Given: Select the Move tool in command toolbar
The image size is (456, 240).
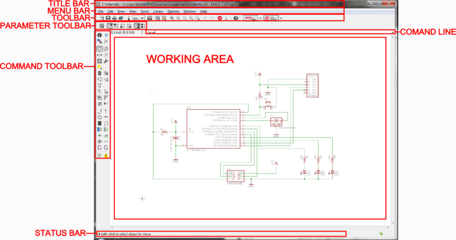Looking at the screenshot, I should (99, 49).
